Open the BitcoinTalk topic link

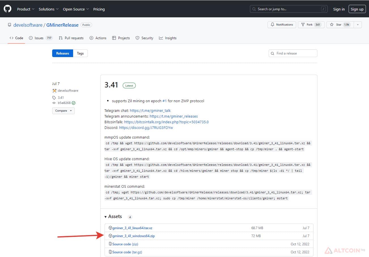[x=166, y=122]
